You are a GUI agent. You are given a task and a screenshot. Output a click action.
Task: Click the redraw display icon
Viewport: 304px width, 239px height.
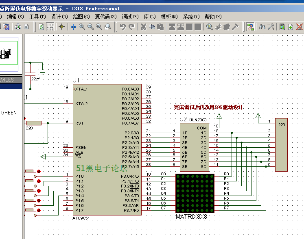coord(41,27)
